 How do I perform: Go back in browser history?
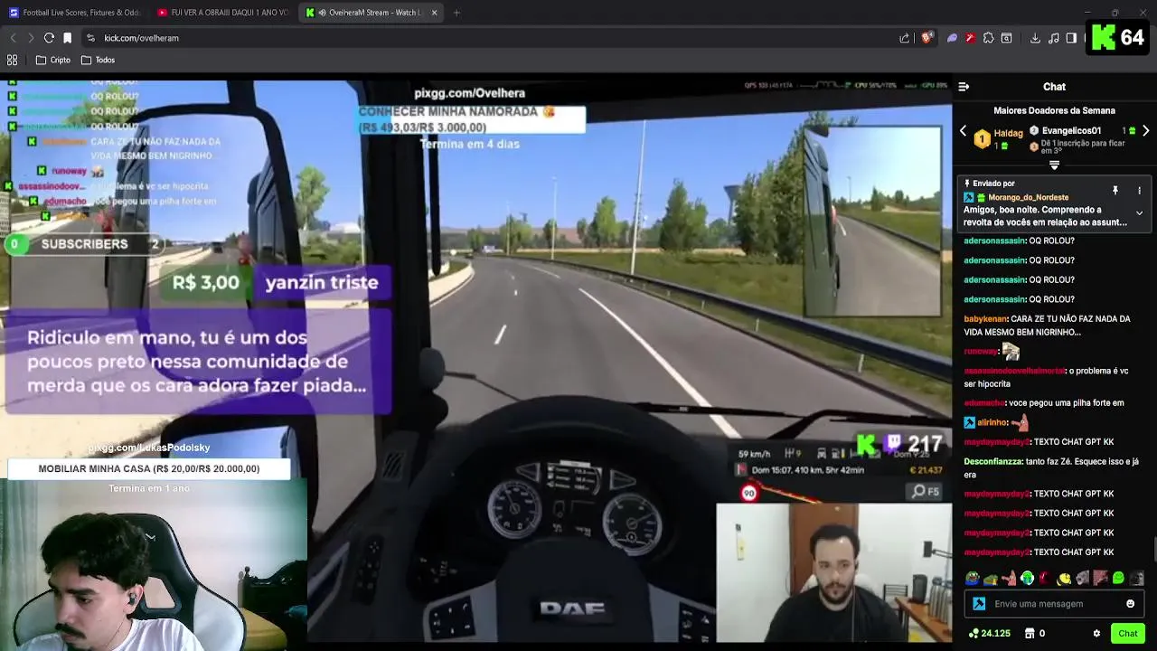click(x=13, y=38)
